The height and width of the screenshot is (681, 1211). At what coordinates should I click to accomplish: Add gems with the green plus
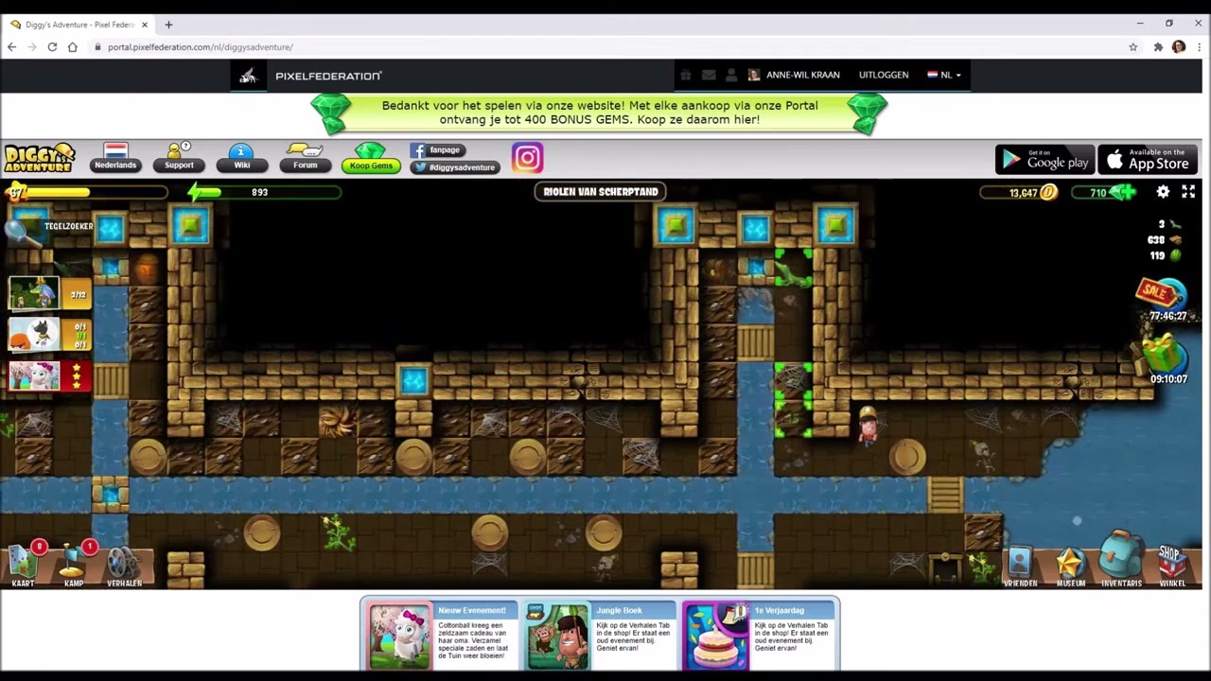[x=1125, y=192]
